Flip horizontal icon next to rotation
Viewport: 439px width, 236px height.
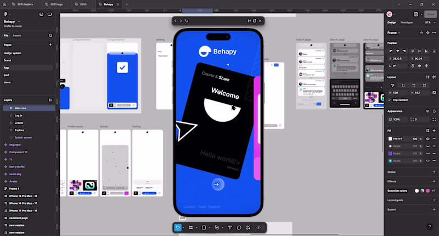click(x=419, y=66)
